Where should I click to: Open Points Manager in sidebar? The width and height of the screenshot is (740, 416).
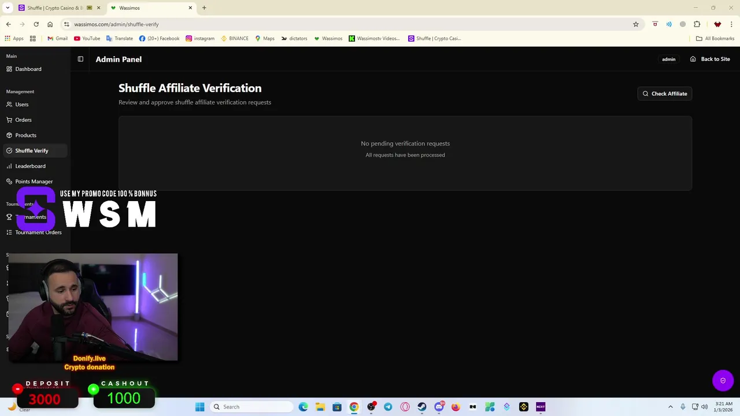click(x=34, y=181)
